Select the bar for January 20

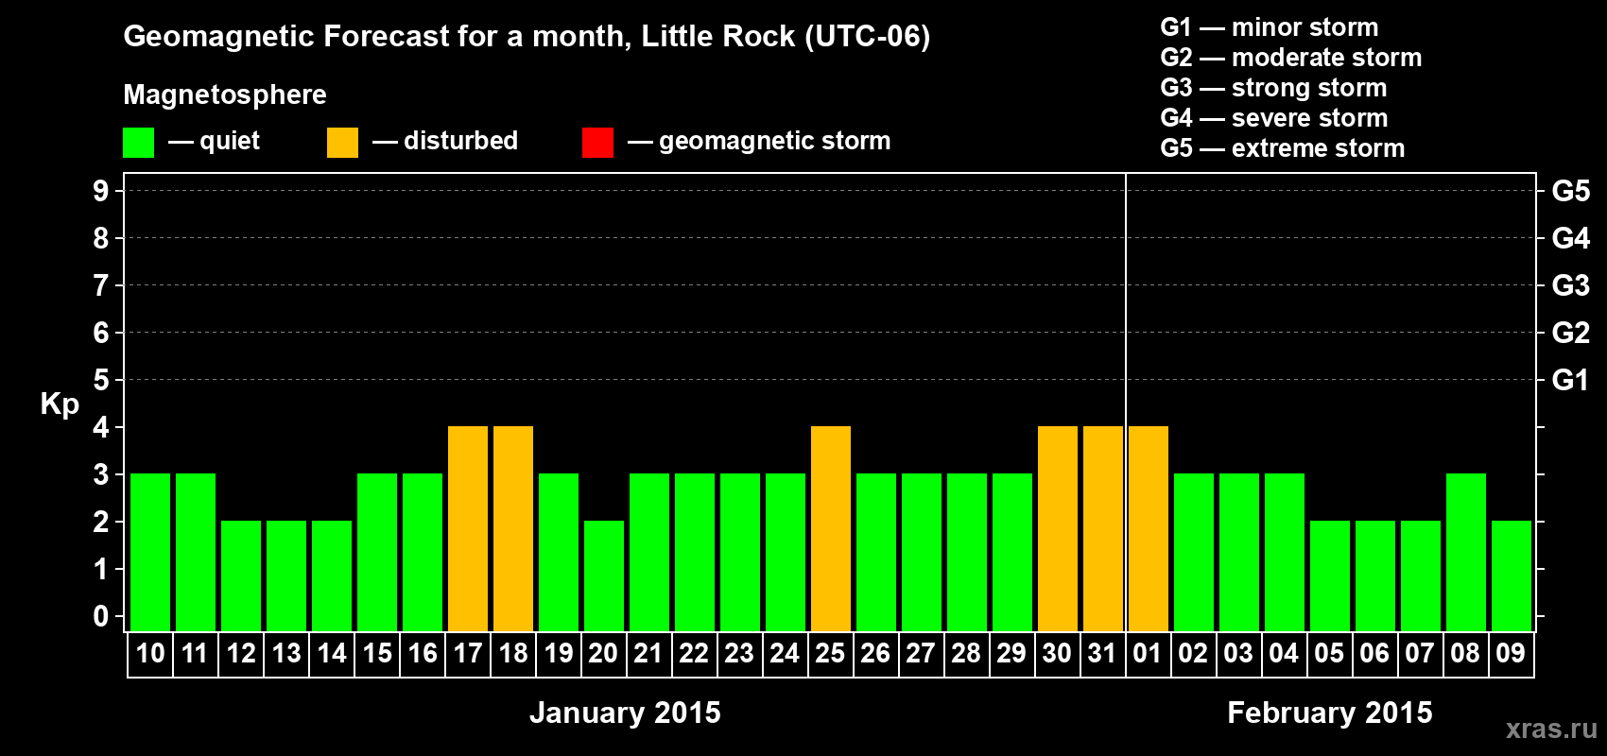coord(604,576)
